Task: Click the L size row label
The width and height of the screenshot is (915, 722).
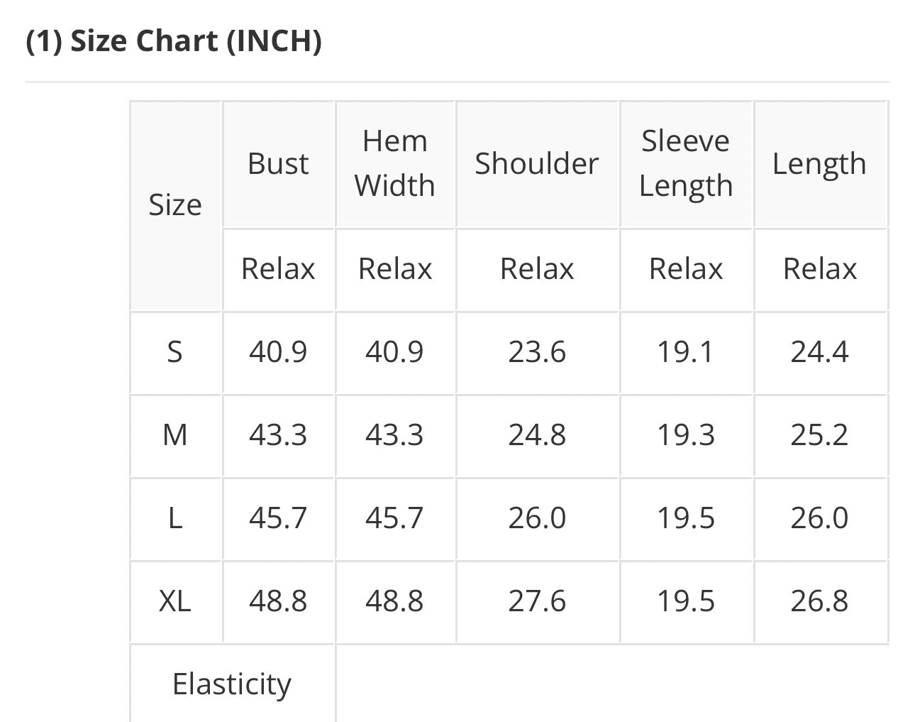Action: pos(175,518)
